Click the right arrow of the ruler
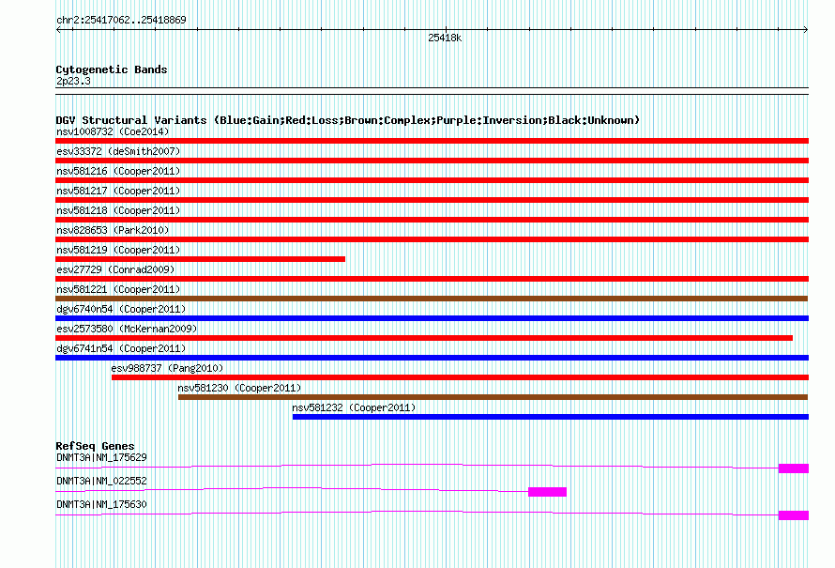835x568 pixels. (806, 30)
